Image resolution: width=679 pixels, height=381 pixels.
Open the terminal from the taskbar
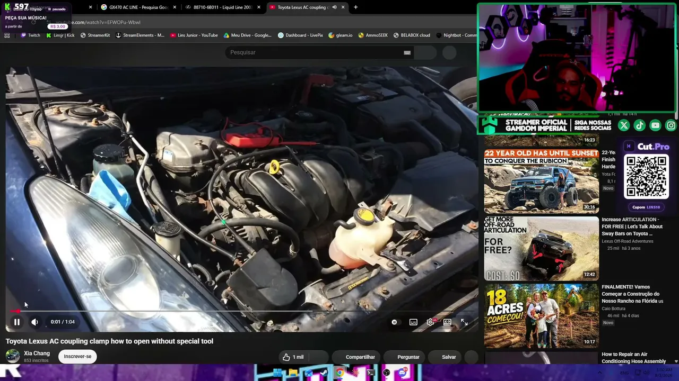[371, 373]
